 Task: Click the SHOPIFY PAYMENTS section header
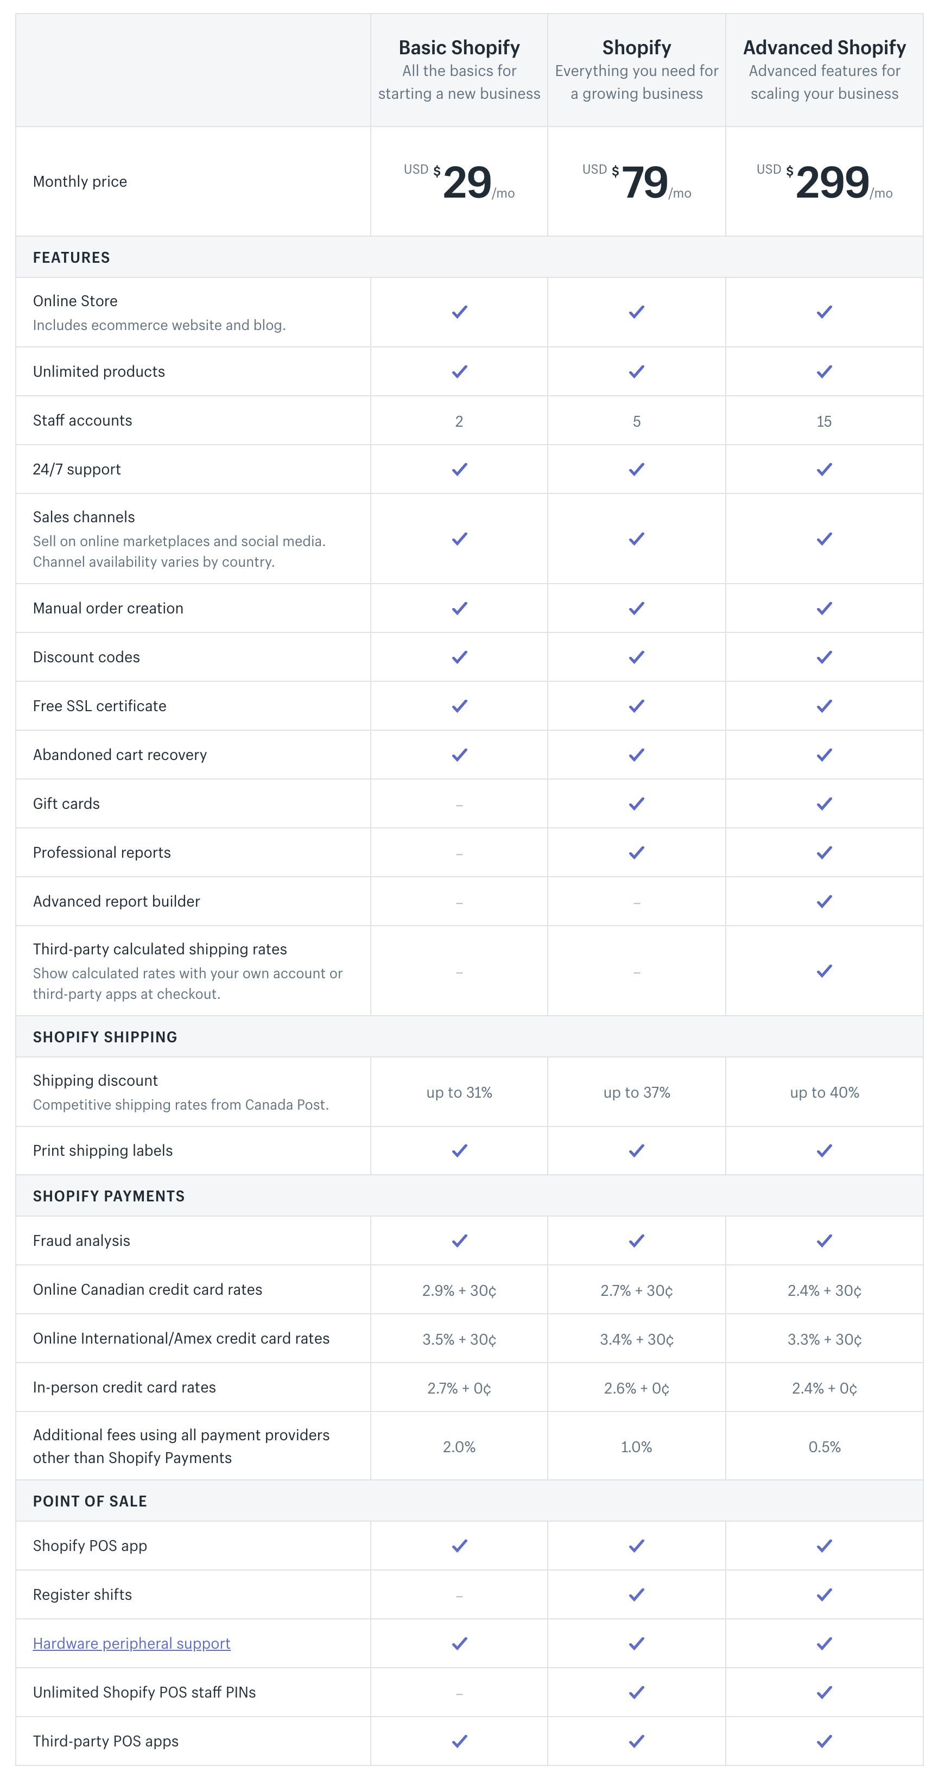coord(109,1196)
